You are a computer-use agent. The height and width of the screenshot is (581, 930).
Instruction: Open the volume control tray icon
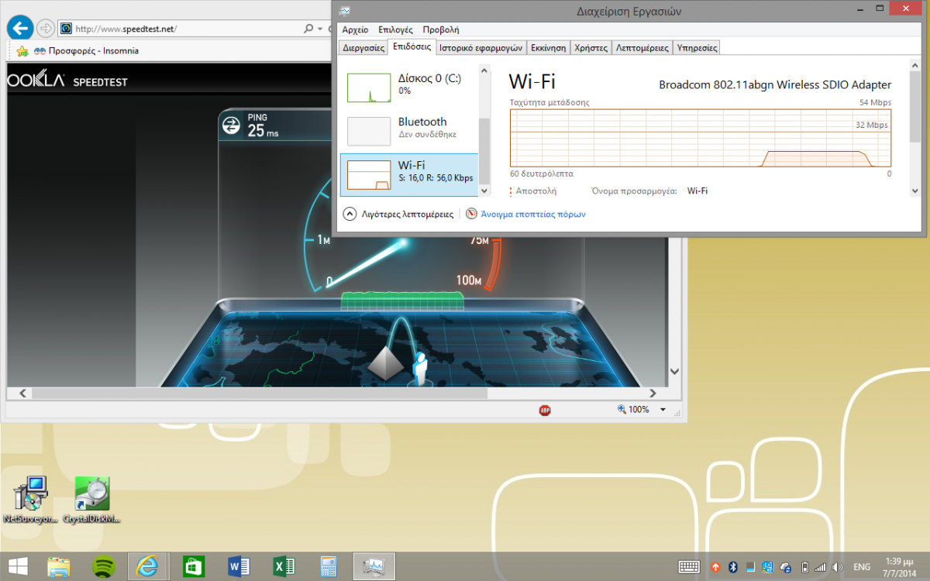pyautogui.click(x=837, y=567)
